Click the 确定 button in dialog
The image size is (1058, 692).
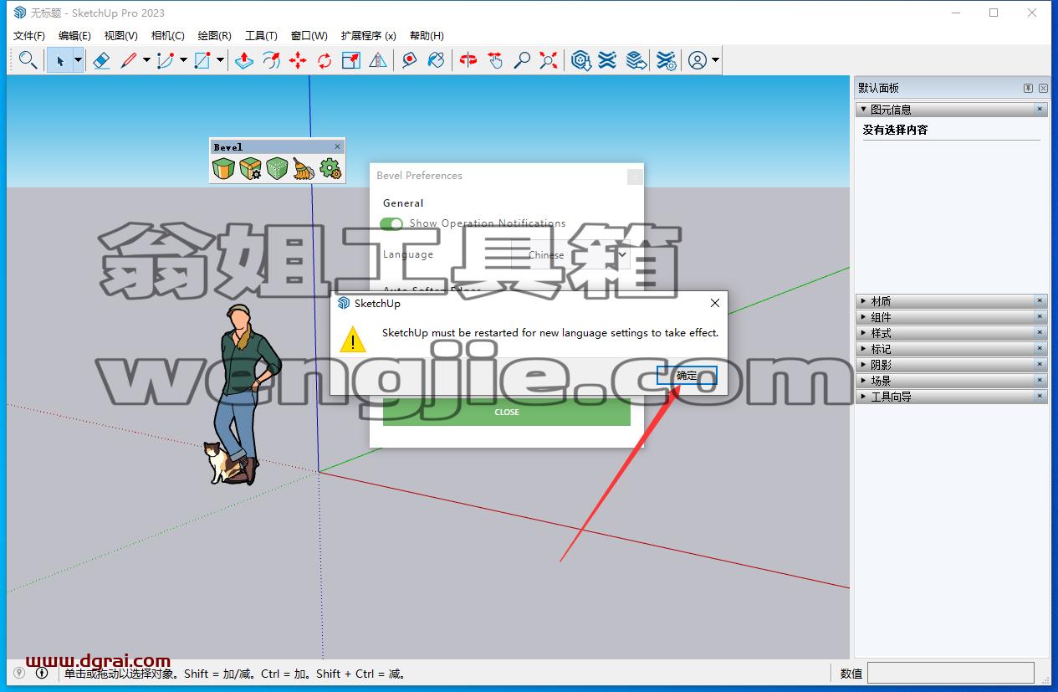click(687, 376)
